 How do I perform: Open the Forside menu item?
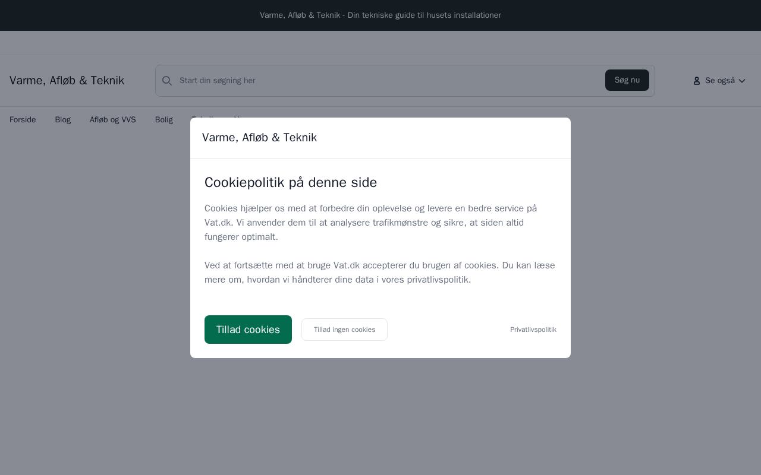click(23, 120)
